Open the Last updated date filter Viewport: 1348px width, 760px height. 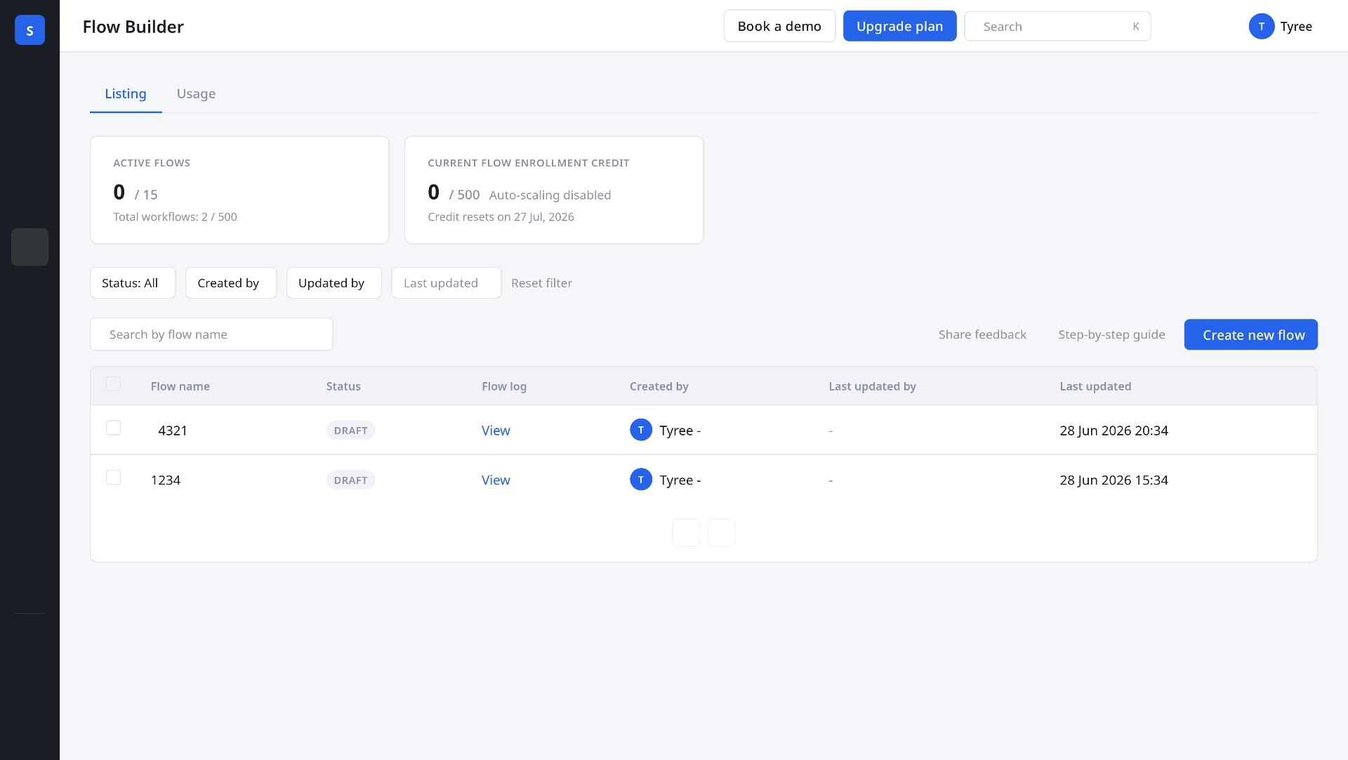pos(447,283)
